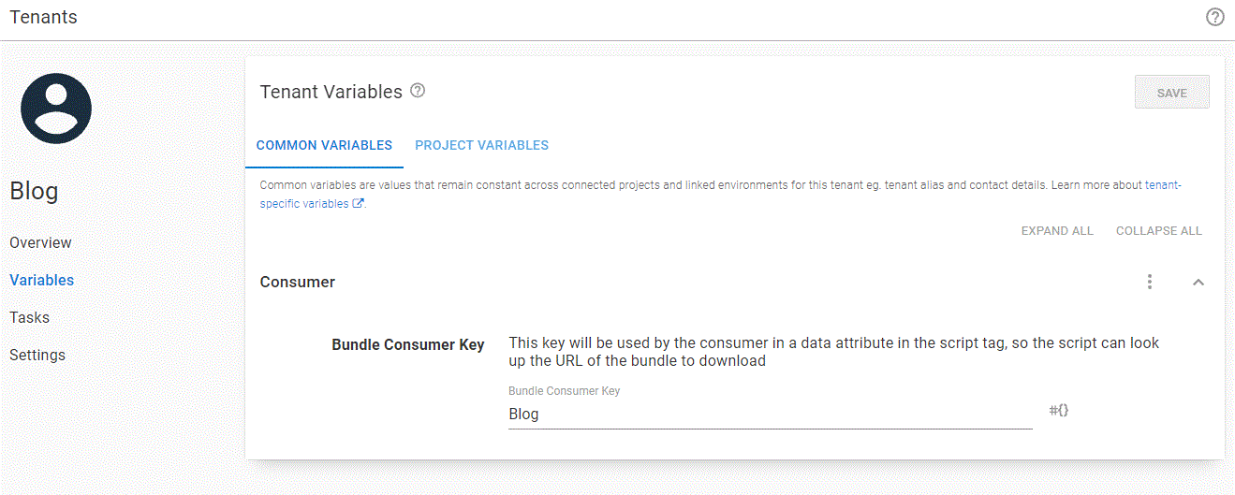Click the #{} bind variable icon
The width and height of the screenshot is (1235, 495).
[x=1059, y=410]
